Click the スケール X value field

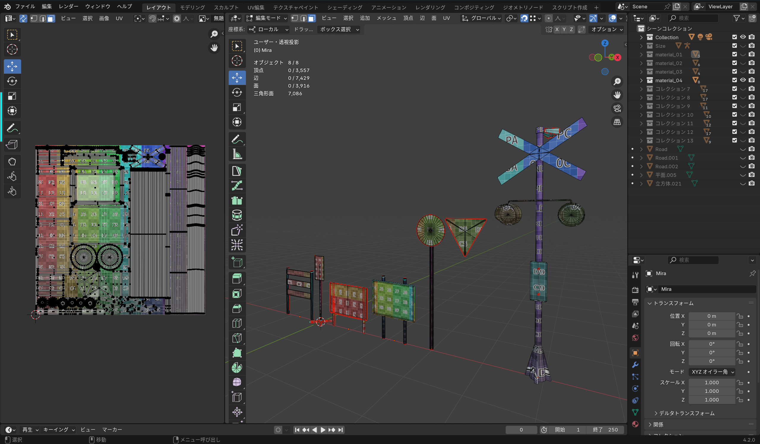[x=712, y=383]
